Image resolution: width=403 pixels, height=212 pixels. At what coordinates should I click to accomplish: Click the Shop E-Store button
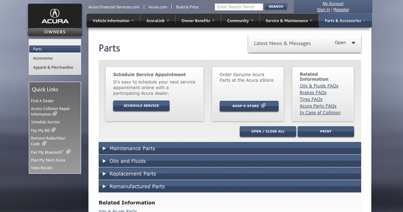(x=249, y=106)
